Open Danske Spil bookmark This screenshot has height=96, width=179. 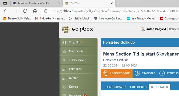pyautogui.click(x=17, y=18)
